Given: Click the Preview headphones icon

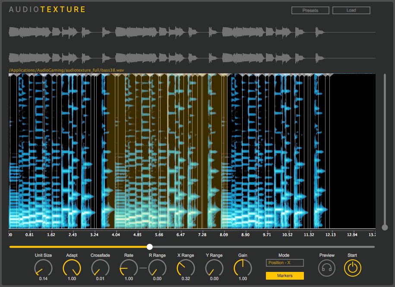Looking at the screenshot, I should [x=327, y=268].
